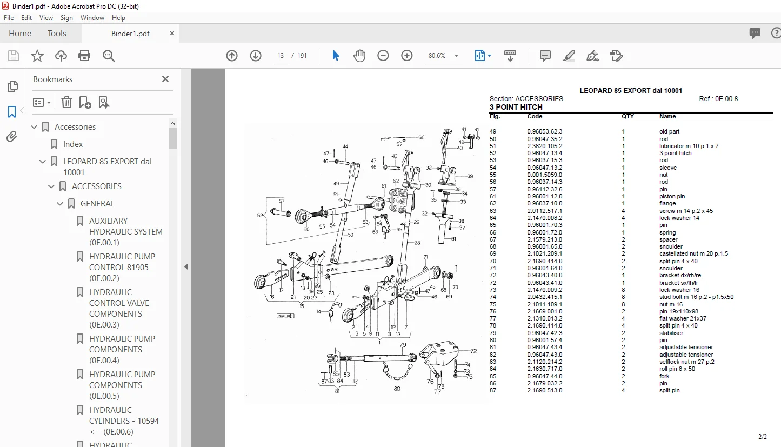Select the highlight text pen tool

569,56
